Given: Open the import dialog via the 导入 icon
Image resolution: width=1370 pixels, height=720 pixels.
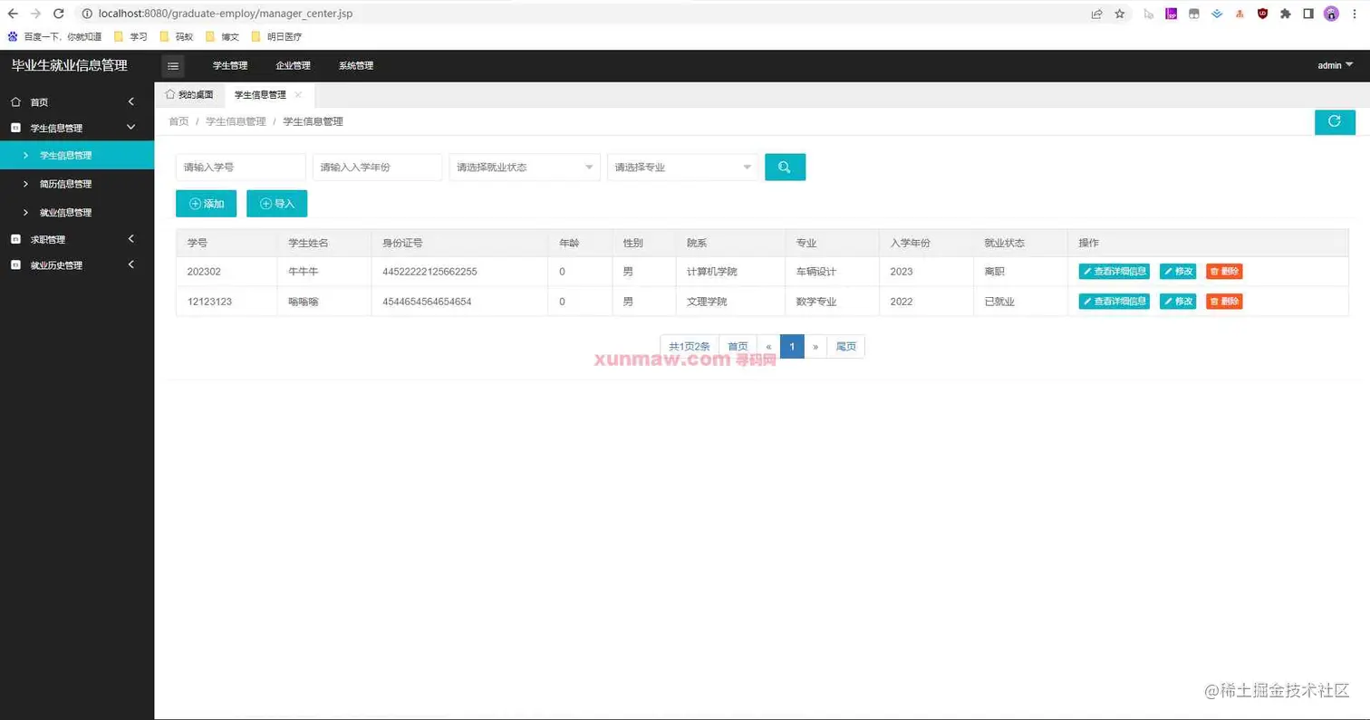Looking at the screenshot, I should point(276,203).
